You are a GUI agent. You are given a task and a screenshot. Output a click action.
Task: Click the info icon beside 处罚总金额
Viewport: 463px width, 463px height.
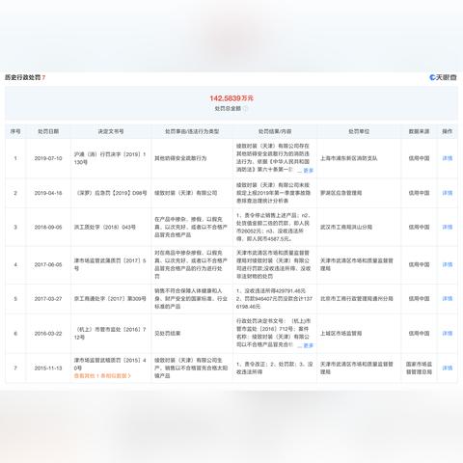245,108
